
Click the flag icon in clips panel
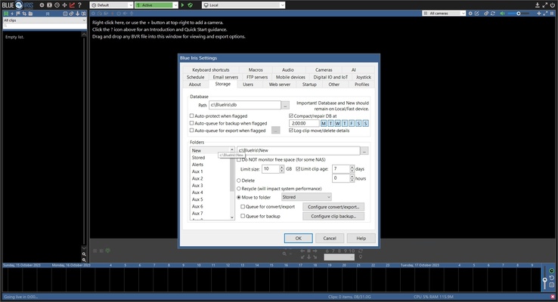pyautogui.click(x=18, y=14)
